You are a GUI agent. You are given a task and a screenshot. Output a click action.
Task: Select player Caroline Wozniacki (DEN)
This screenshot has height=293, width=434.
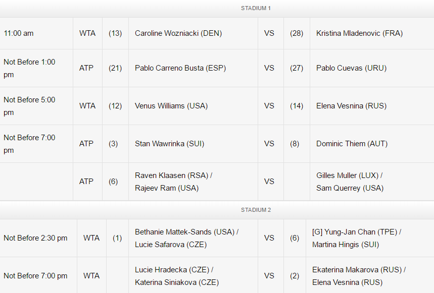point(178,33)
